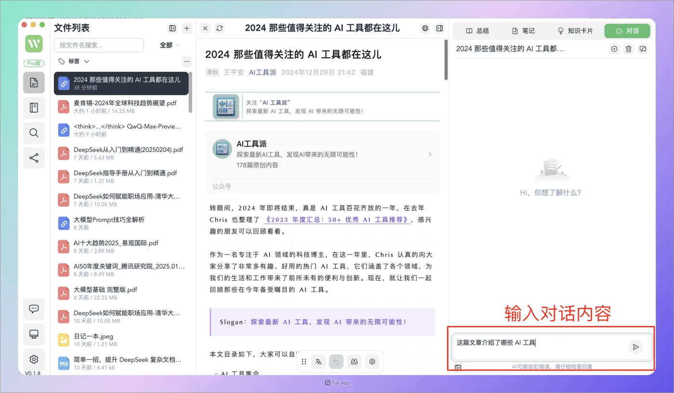Open DeepSeek从入门到精通(20250204).pdf

(121, 153)
